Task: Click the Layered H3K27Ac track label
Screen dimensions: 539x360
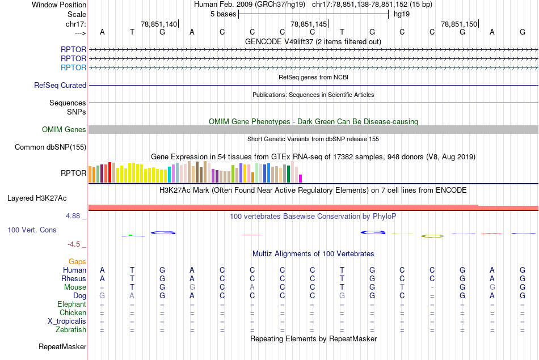Action: [37, 198]
